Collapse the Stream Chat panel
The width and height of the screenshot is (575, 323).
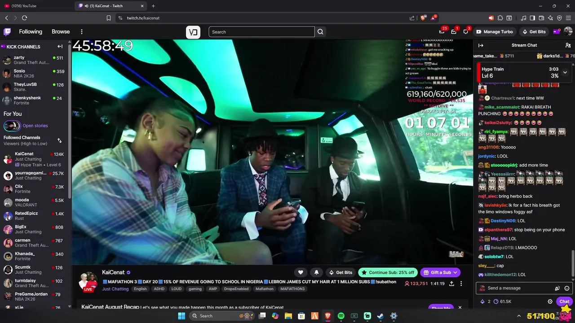481,45
